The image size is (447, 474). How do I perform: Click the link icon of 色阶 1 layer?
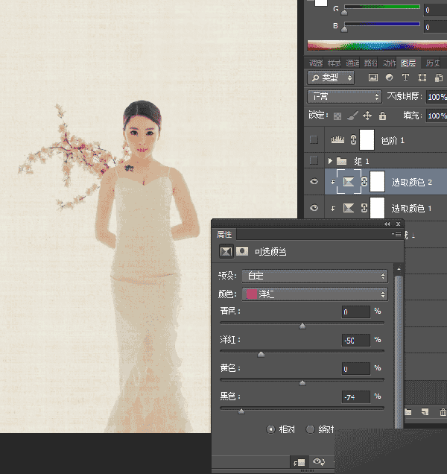pyautogui.click(x=353, y=139)
